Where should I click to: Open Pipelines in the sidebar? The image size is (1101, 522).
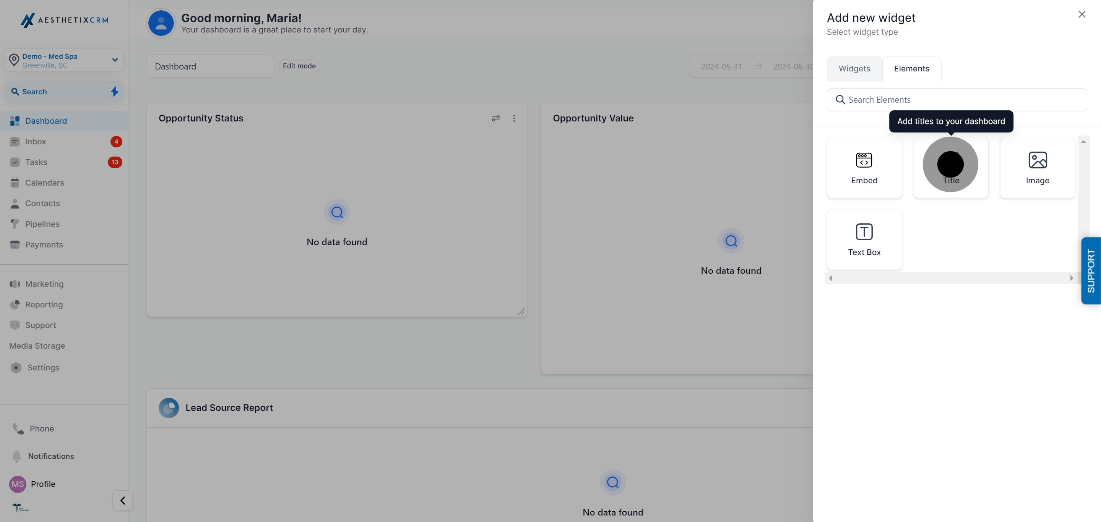click(x=64, y=224)
